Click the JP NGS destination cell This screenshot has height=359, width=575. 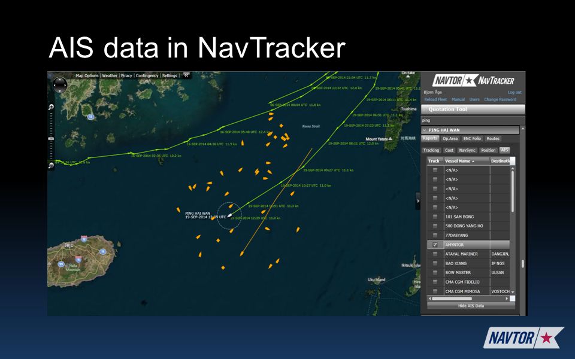click(x=498, y=263)
